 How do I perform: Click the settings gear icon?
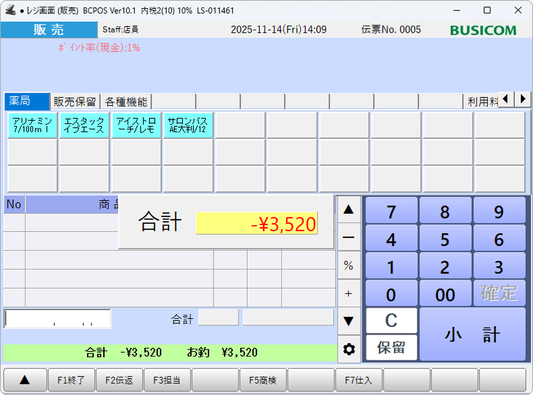[349, 348]
